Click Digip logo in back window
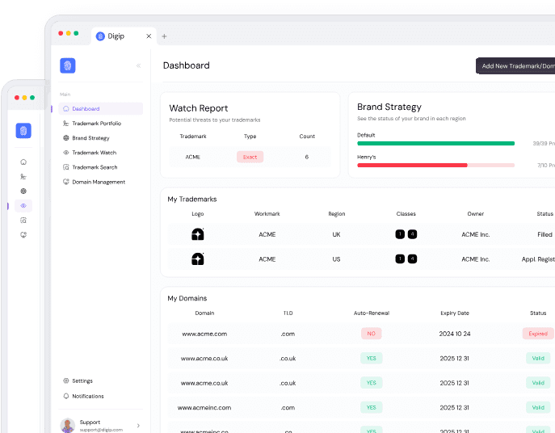 point(23,131)
